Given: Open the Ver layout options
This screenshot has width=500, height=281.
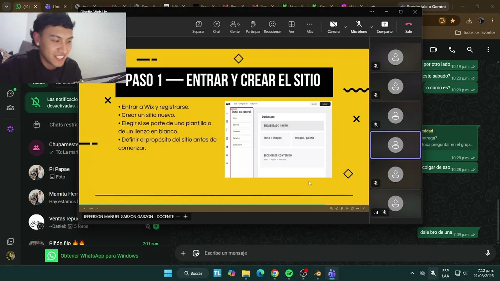Looking at the screenshot, I should [291, 27].
